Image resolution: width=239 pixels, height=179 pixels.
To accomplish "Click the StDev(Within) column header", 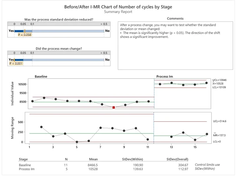I will click(x=133, y=159).
